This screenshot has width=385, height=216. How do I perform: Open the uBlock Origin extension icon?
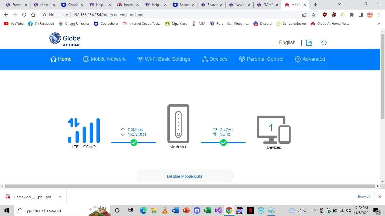(x=325, y=15)
